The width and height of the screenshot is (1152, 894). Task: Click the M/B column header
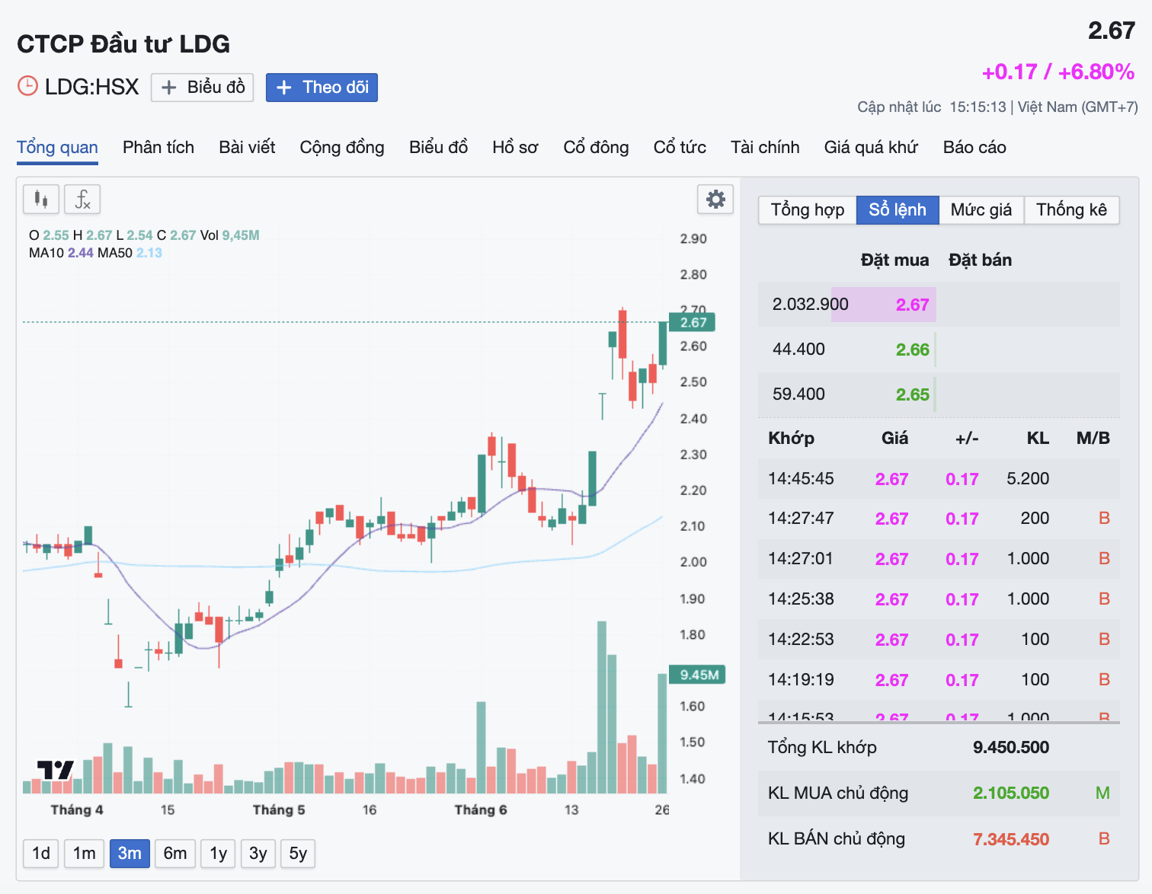(1093, 438)
